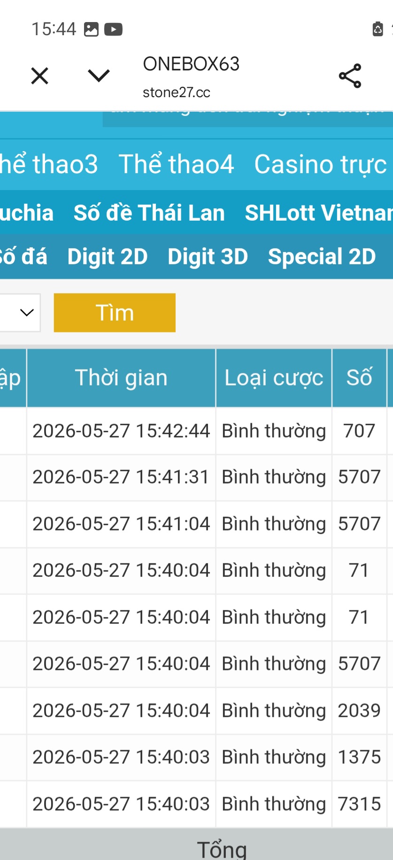
Task: Select the Special 2D tab
Action: [322, 257]
